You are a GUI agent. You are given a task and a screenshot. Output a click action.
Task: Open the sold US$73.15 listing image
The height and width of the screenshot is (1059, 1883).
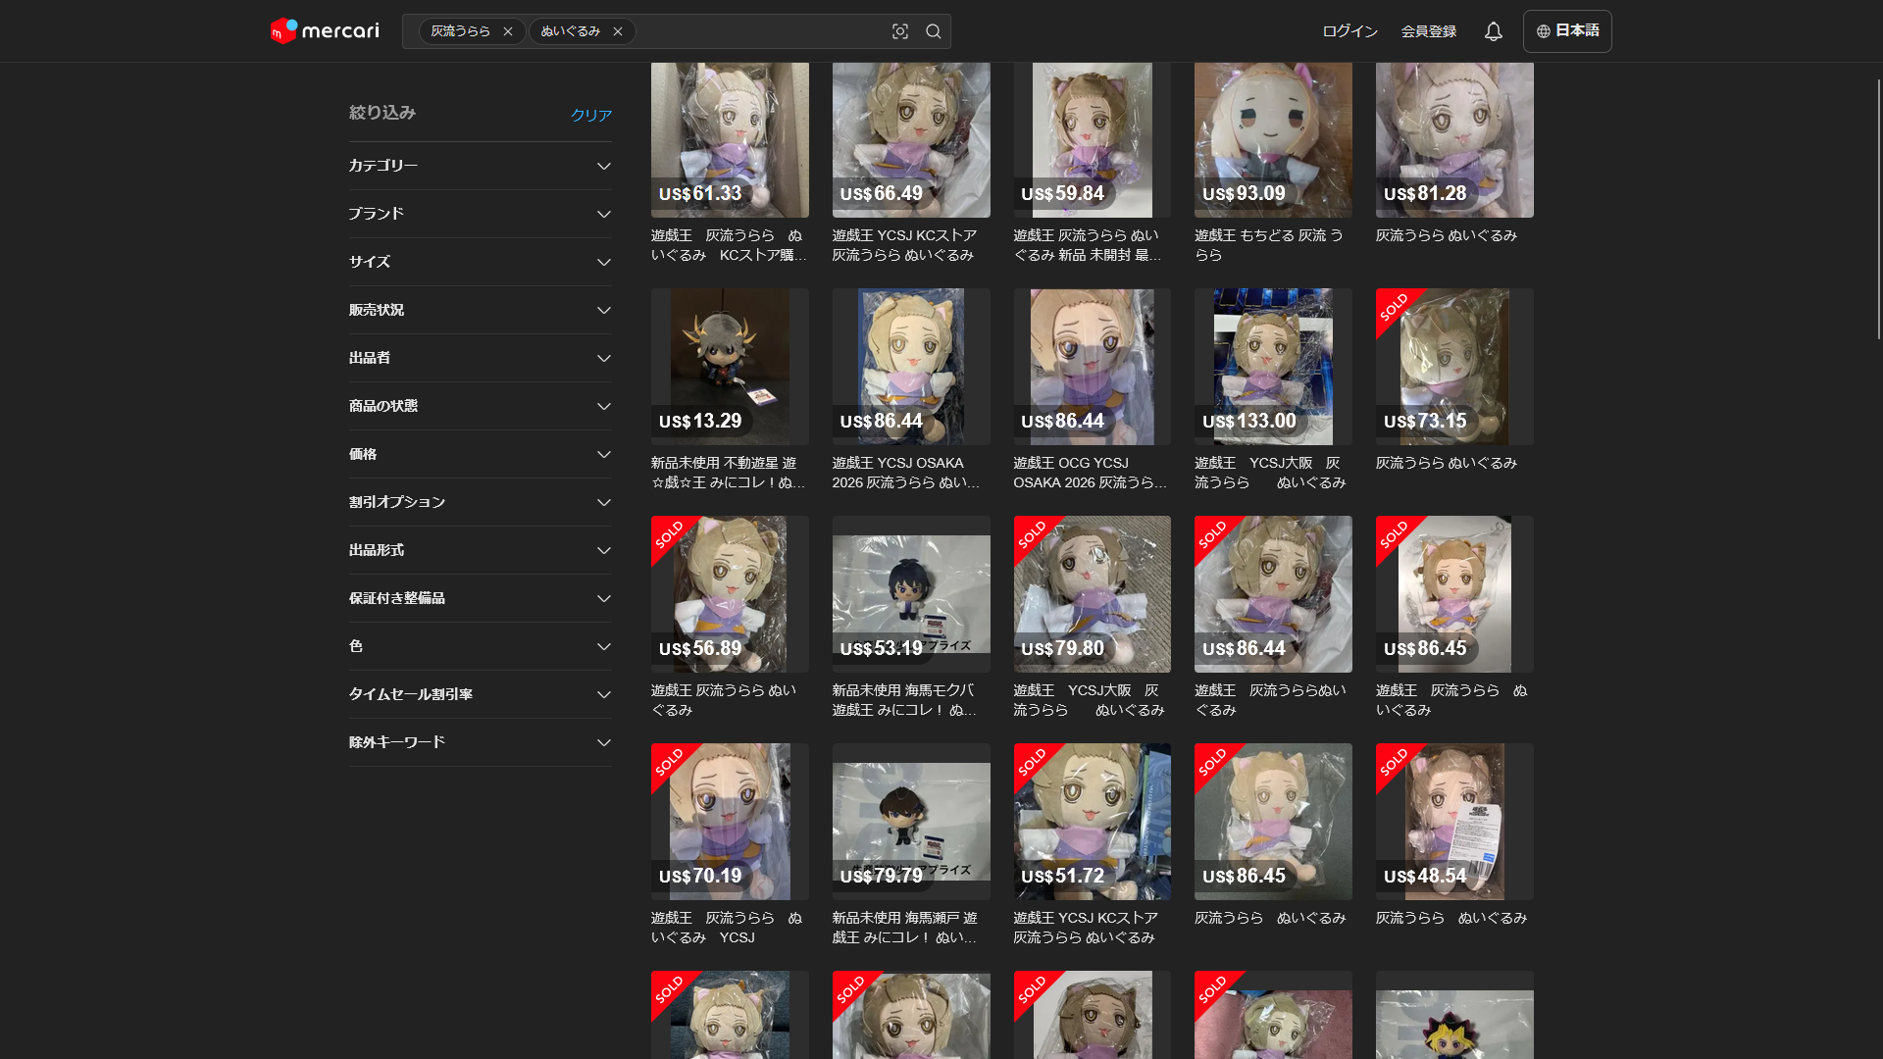click(x=1454, y=367)
